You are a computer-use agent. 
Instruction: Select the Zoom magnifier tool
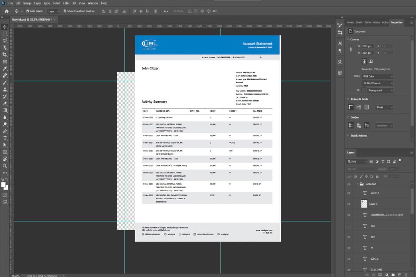[5, 166]
